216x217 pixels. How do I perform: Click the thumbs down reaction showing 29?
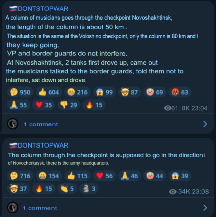pyautogui.click(x=69, y=105)
